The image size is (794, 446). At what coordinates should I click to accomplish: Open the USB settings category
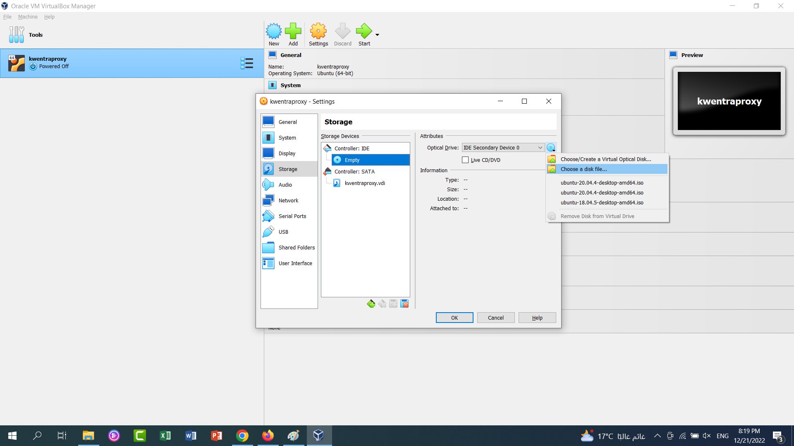tap(289, 232)
